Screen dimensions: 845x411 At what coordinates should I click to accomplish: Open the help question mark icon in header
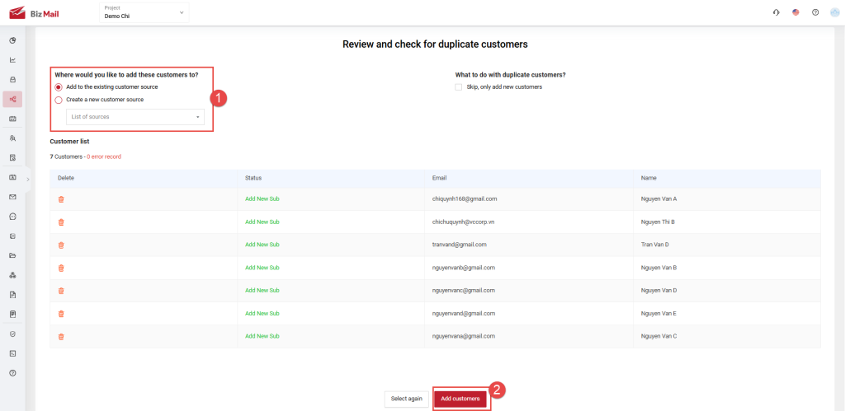coord(814,12)
